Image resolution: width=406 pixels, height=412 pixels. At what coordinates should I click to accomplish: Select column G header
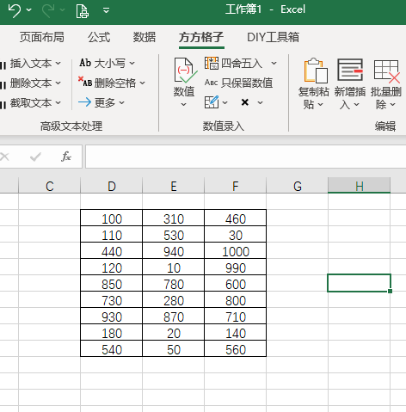[x=298, y=186]
